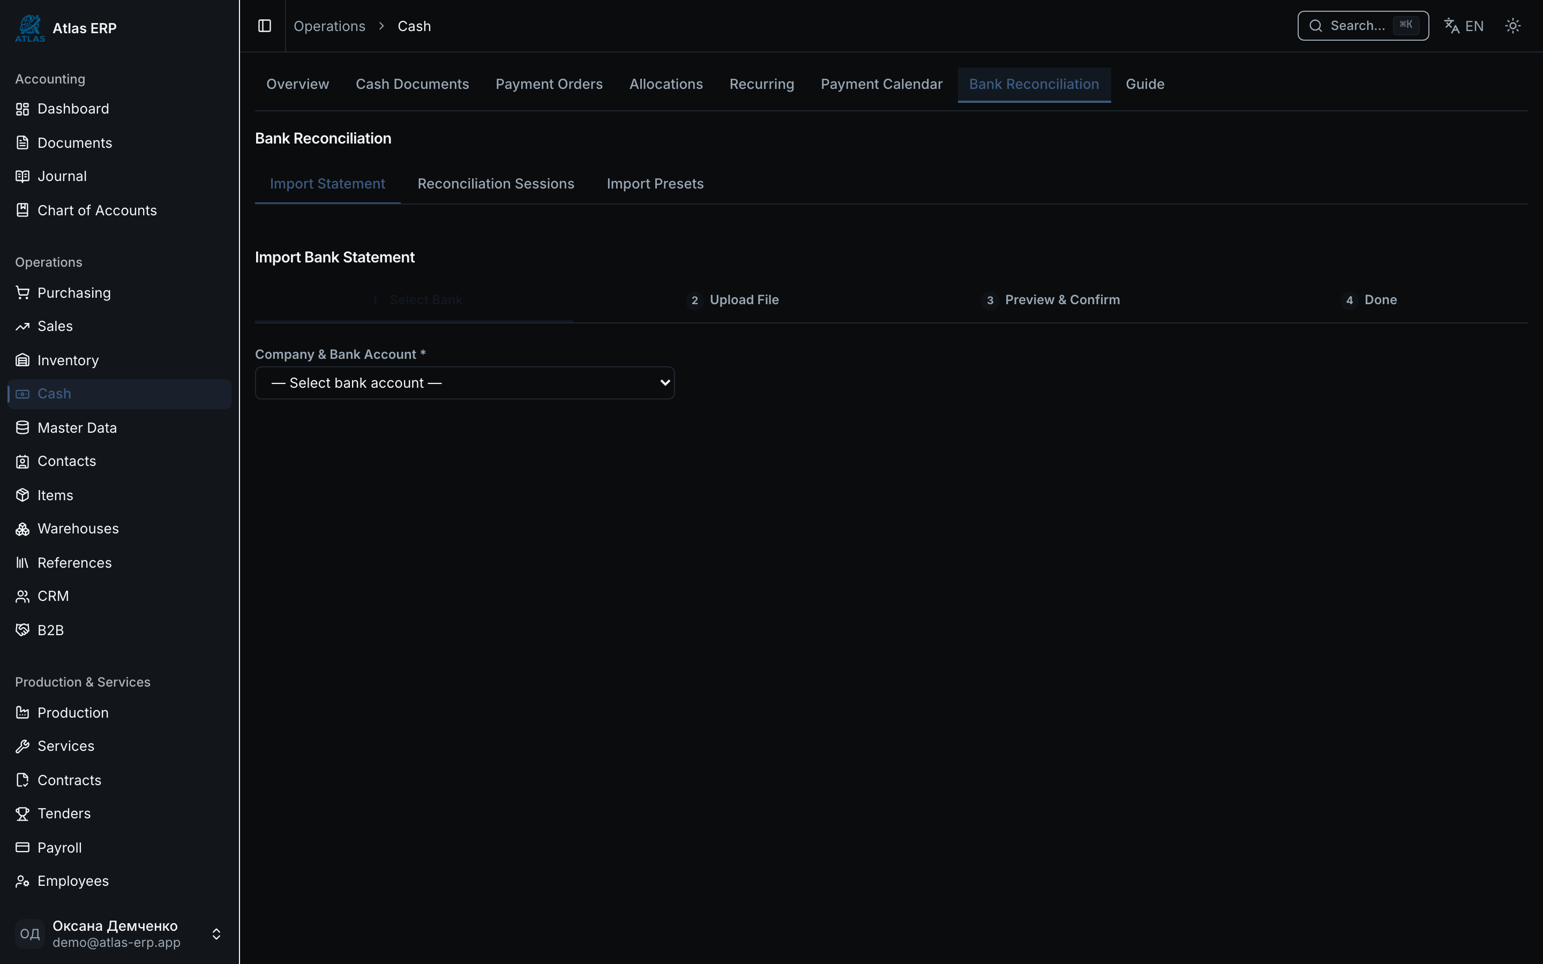Click the Warehouses icon in the sidebar
Screen dimensions: 1543x964
[x=23, y=529]
